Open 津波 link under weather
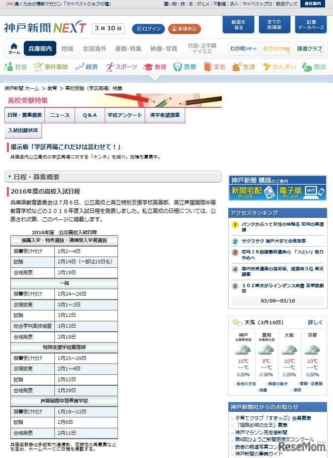 [296, 390]
